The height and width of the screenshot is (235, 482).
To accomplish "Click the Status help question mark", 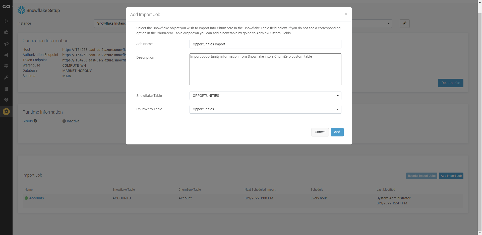I will click(x=35, y=121).
